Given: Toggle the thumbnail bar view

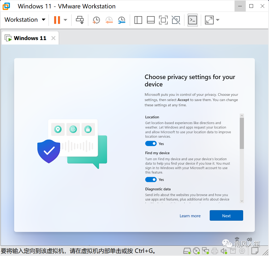Looking at the screenshot, I should coord(151,20).
